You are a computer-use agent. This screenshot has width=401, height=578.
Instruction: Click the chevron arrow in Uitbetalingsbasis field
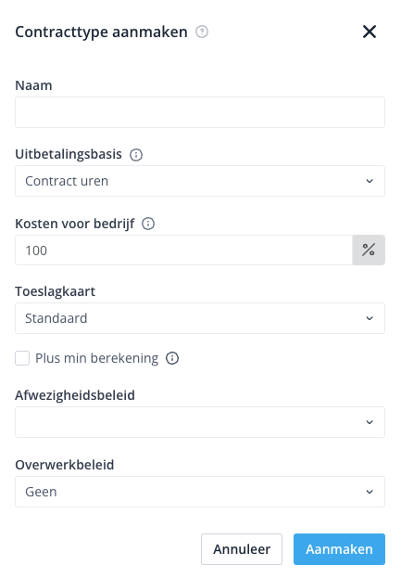coord(370,181)
